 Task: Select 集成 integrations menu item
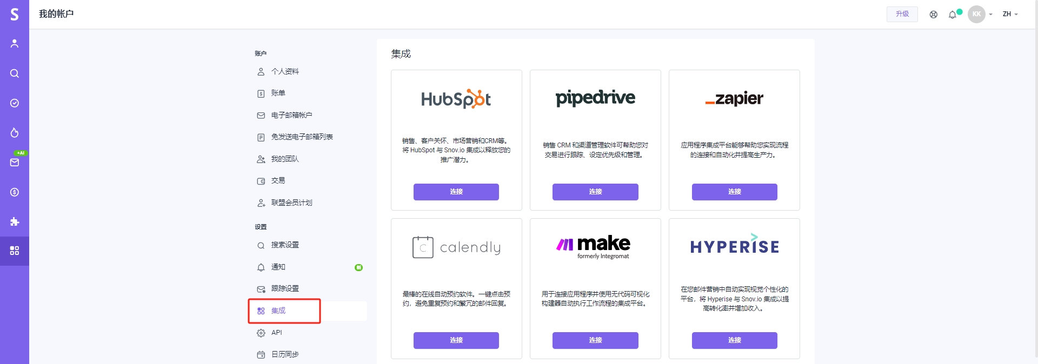click(x=278, y=311)
